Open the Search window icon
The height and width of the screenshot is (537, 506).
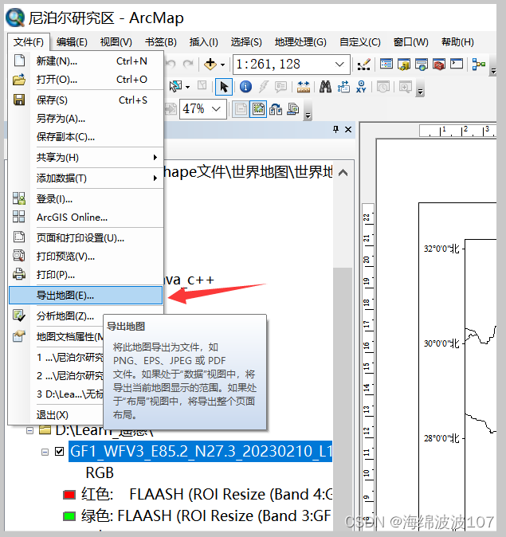pyautogui.click(x=422, y=64)
